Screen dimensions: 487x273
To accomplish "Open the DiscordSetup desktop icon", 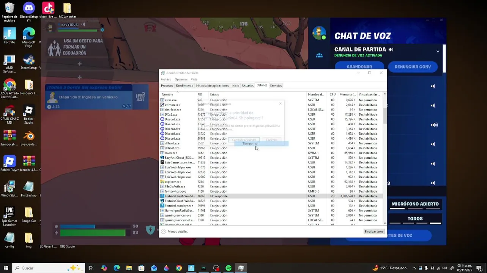I will [29, 12].
